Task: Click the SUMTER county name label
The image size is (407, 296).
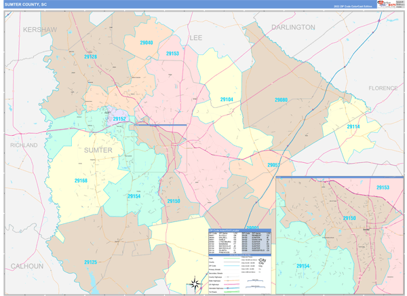Action: click(x=98, y=150)
